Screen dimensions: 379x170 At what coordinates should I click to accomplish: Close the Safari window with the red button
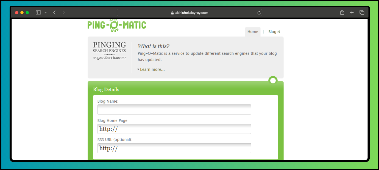point(16,13)
